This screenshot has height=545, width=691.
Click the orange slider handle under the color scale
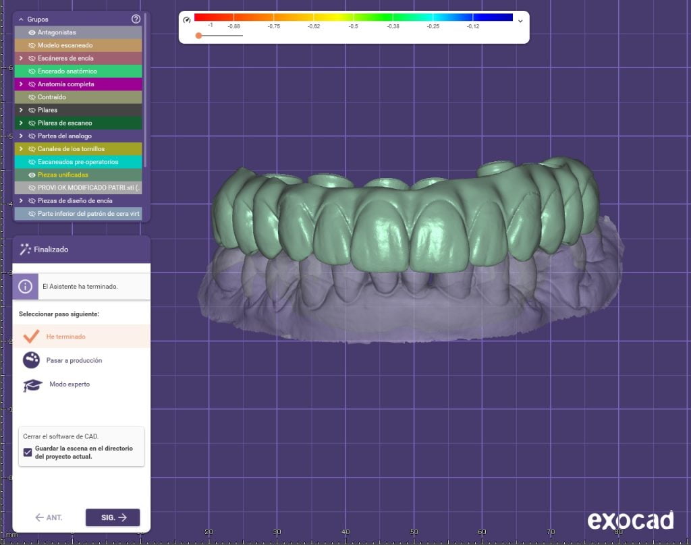coord(198,36)
